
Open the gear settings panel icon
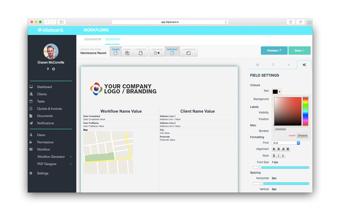[x=304, y=65]
